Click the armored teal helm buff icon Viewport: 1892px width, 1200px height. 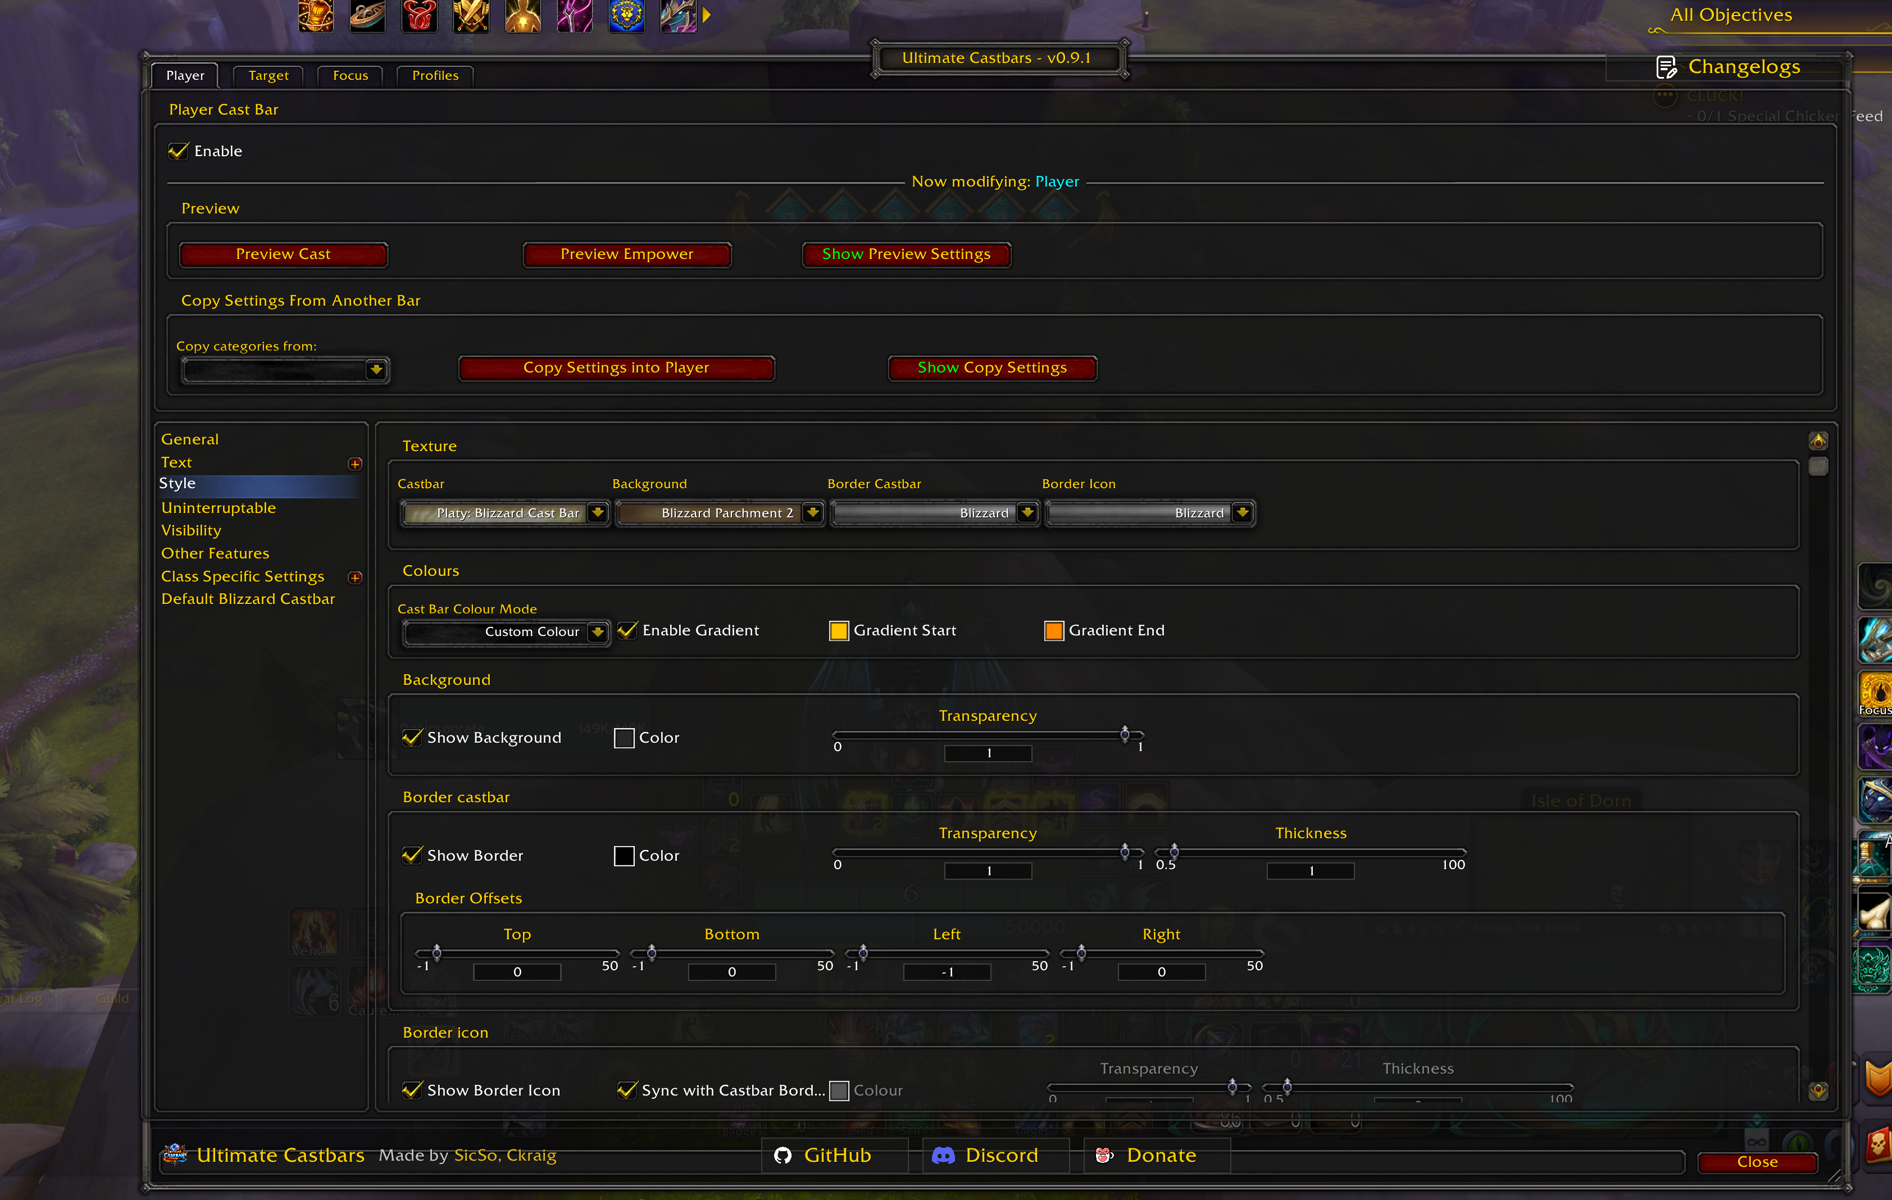pyautogui.click(x=679, y=15)
